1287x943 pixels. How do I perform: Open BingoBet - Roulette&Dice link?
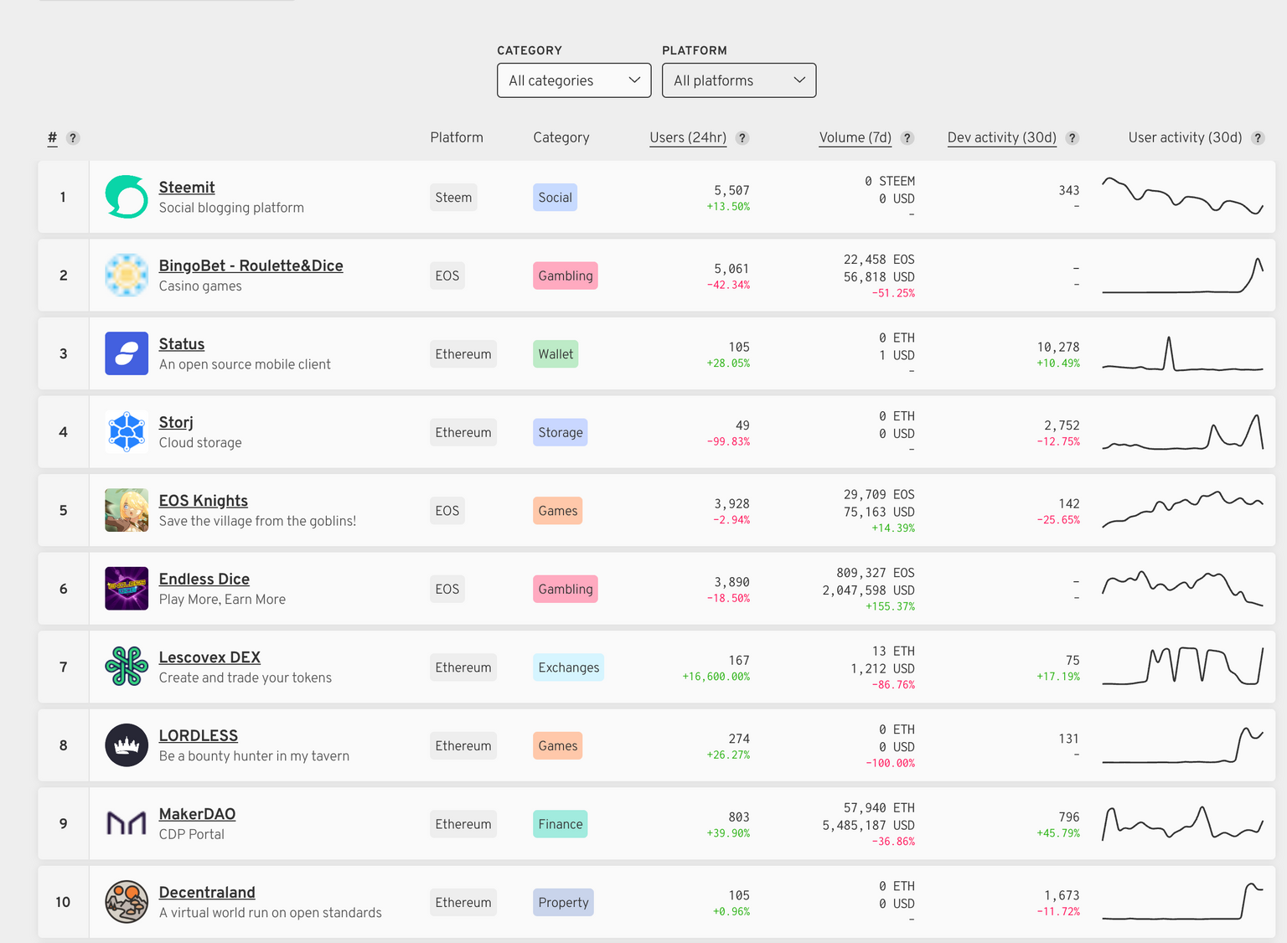click(251, 265)
